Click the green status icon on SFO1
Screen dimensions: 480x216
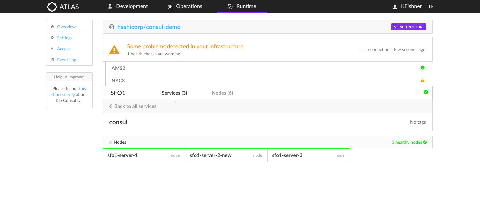426,92
